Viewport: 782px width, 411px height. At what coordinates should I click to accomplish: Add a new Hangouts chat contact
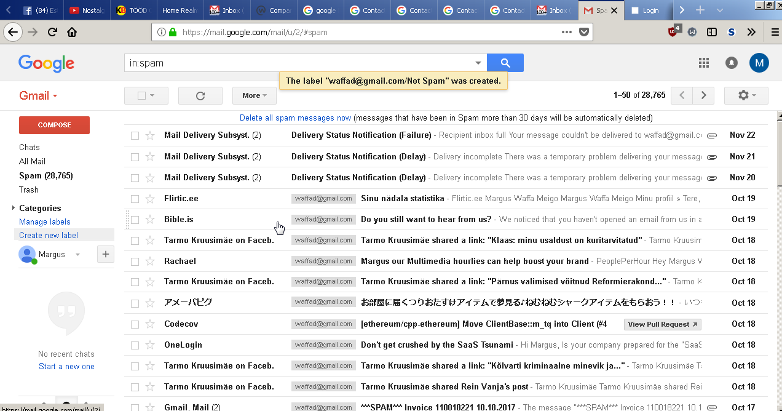coord(105,254)
